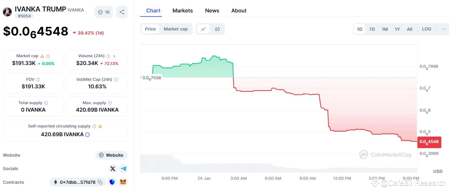Select the 7D time range
The width and height of the screenshot is (449, 190).
[x=372, y=29]
